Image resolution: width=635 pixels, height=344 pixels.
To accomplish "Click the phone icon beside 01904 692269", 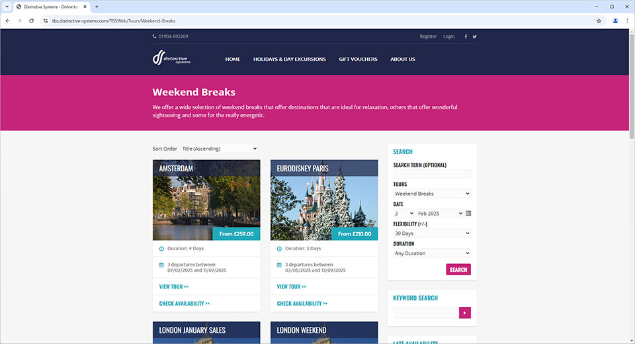I will tap(154, 36).
